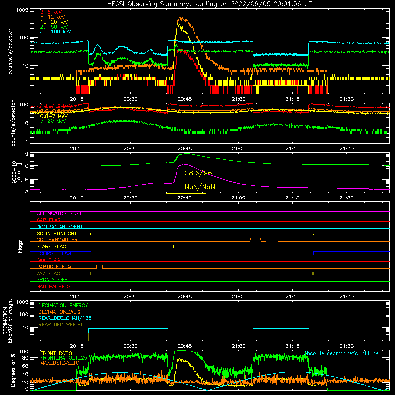Click the orange 6-12 keV flare peak
Viewport: 395px width, 395px height.
coord(181,18)
